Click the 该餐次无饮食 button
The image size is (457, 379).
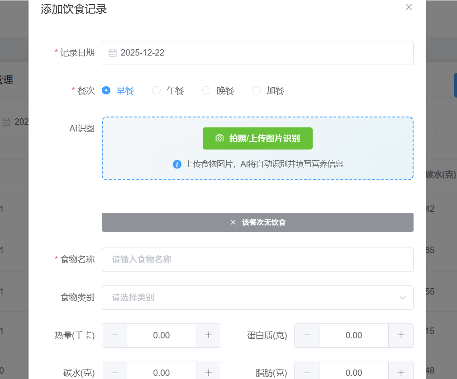257,222
